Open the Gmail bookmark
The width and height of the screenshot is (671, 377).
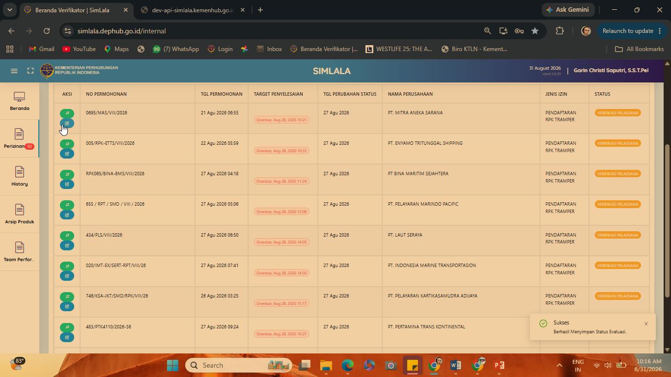(41, 49)
